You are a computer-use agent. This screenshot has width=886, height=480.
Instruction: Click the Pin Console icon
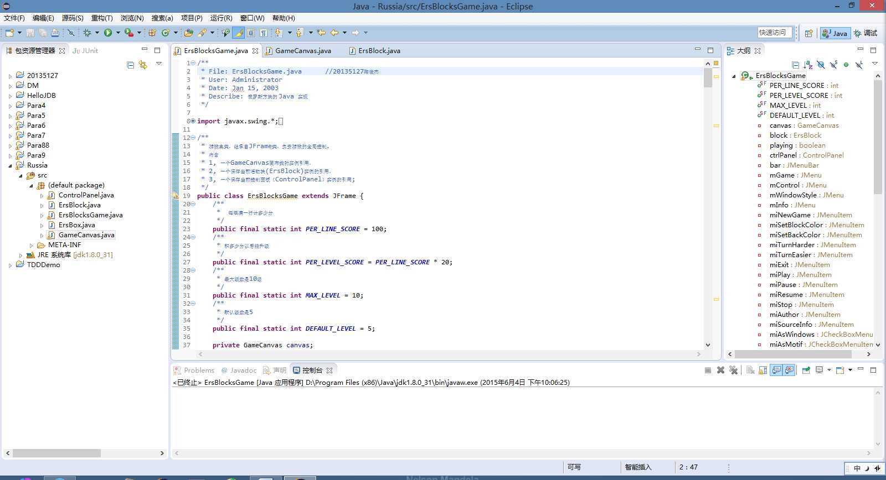click(806, 371)
